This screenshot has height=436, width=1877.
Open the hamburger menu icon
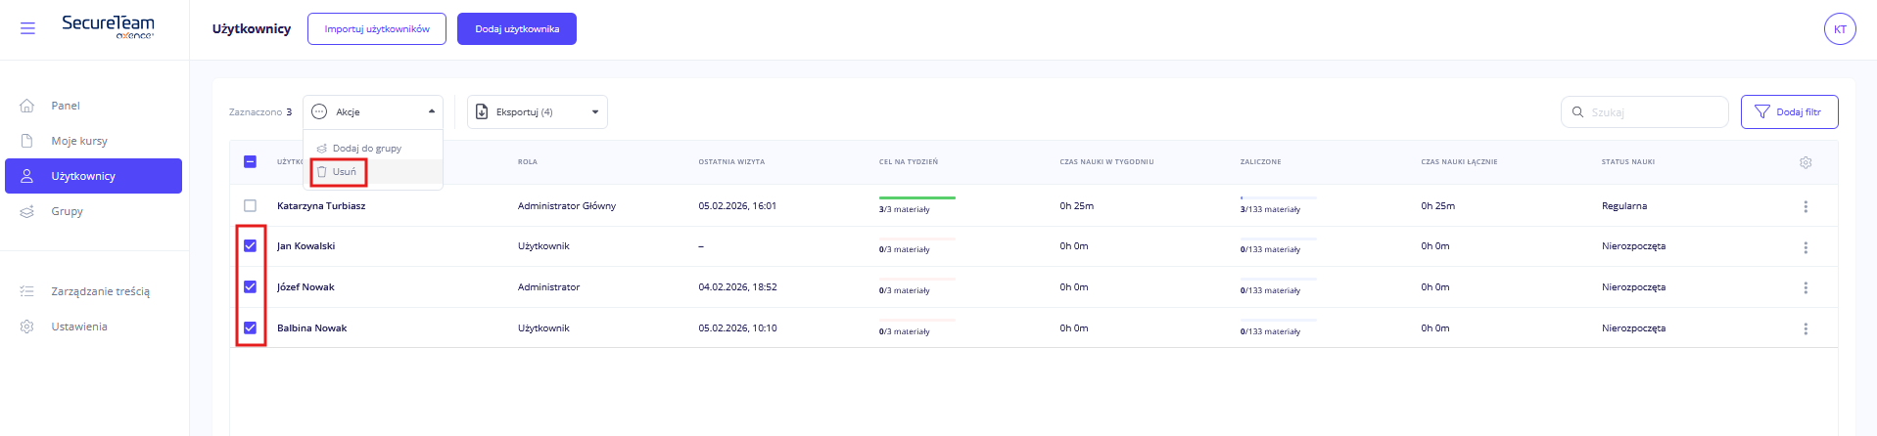click(x=27, y=28)
